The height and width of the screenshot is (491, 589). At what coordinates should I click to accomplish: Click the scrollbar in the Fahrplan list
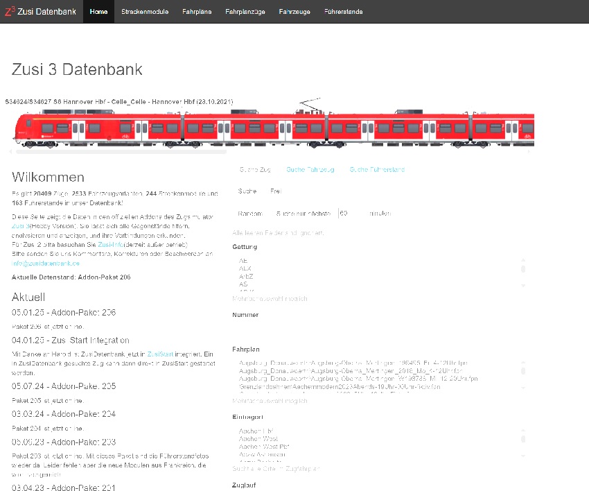[x=523, y=372]
